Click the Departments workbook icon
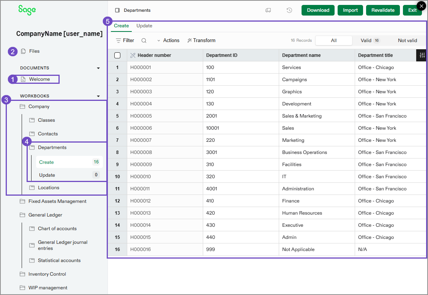 [32, 147]
